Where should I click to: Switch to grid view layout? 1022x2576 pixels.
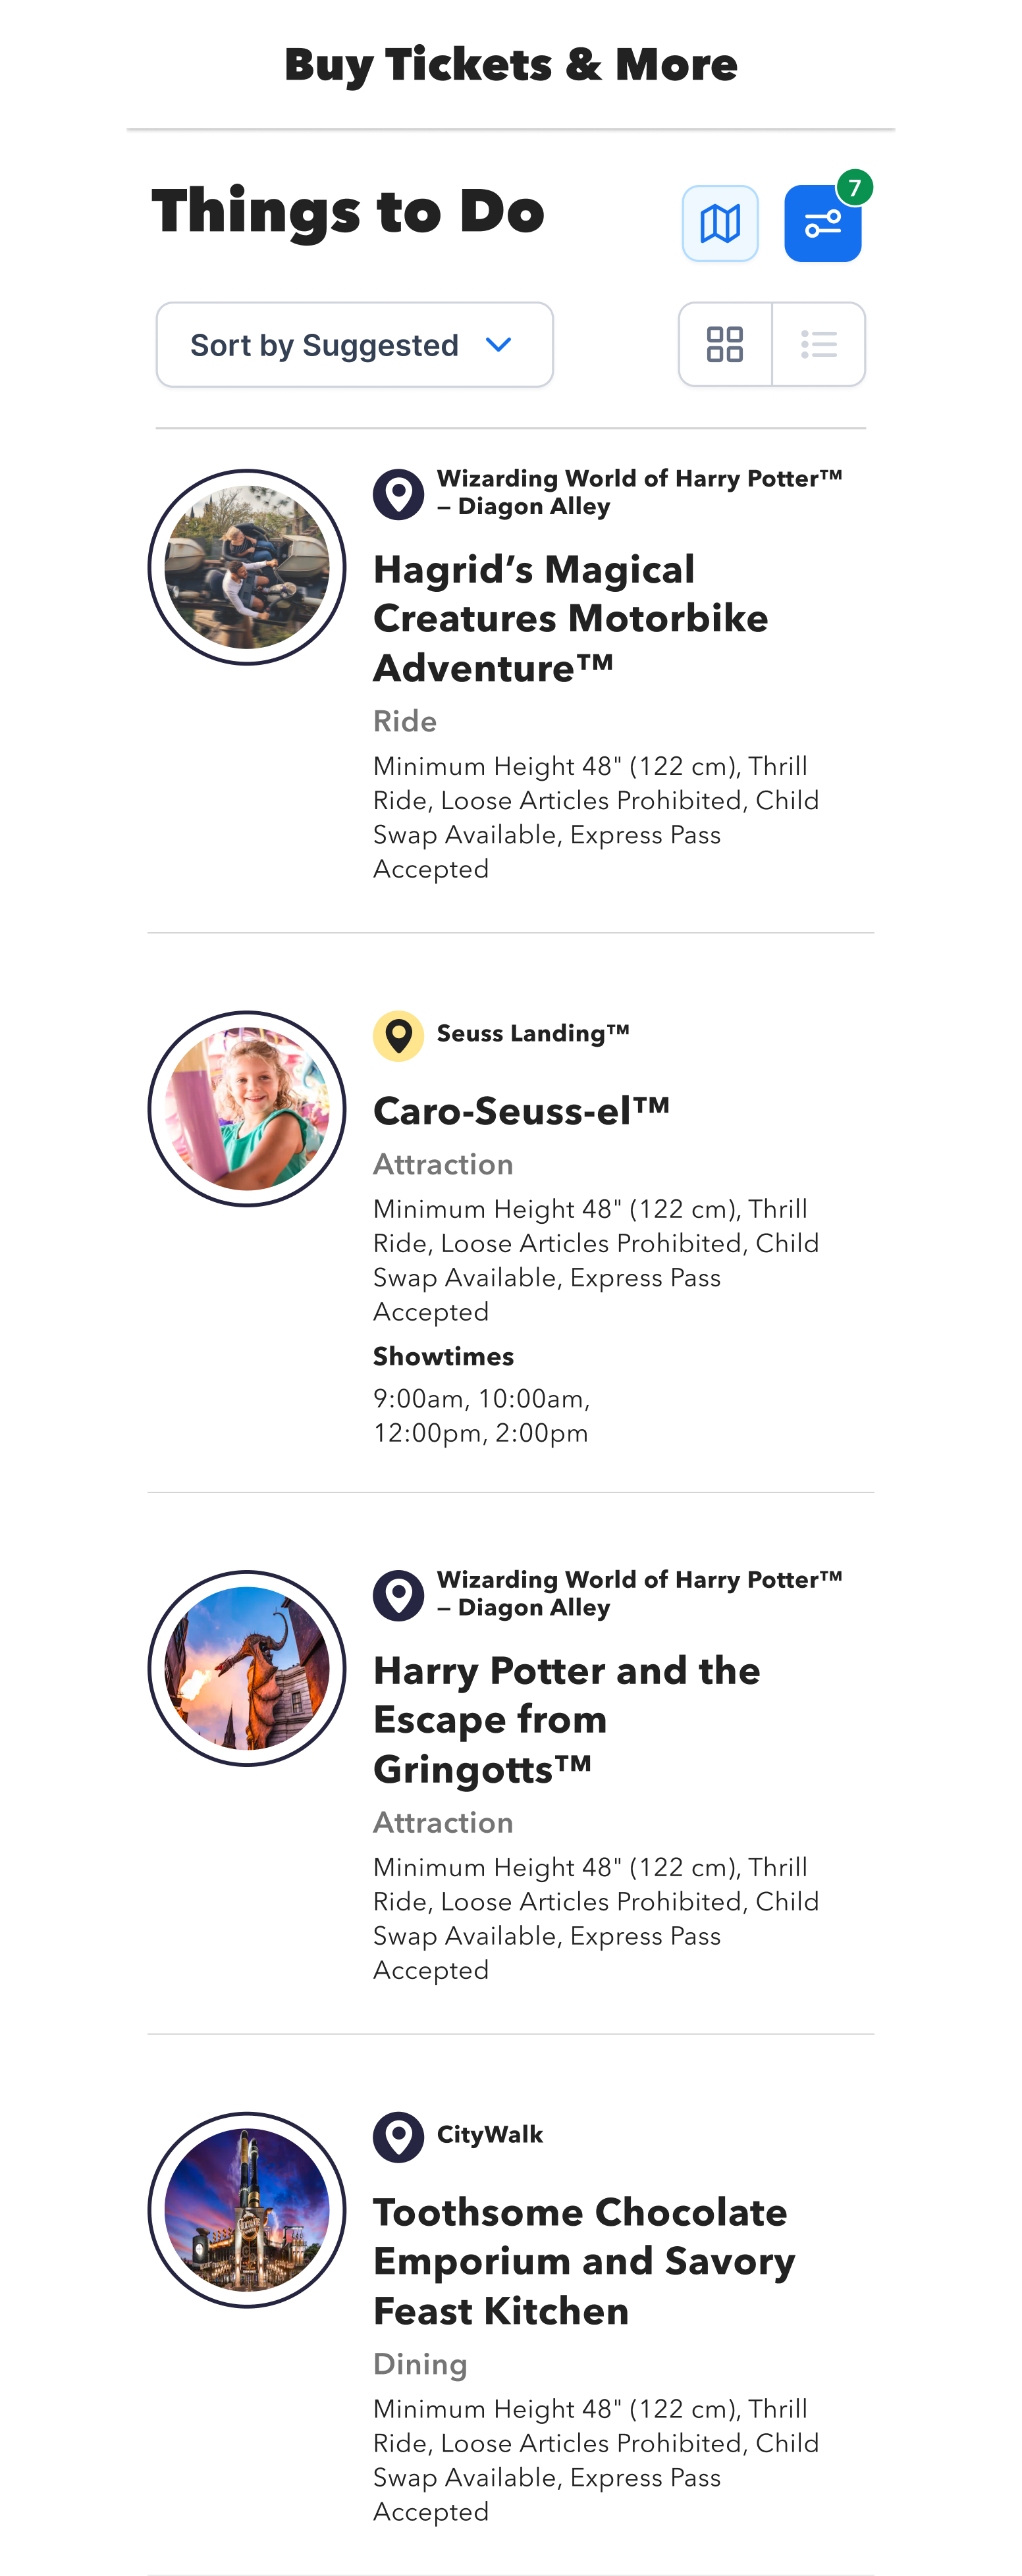coord(725,344)
